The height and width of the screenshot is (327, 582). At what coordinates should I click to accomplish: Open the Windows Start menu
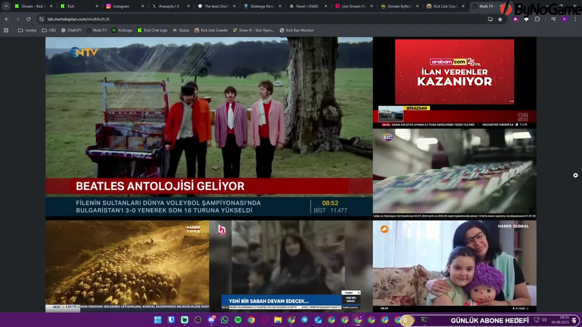pos(157,320)
